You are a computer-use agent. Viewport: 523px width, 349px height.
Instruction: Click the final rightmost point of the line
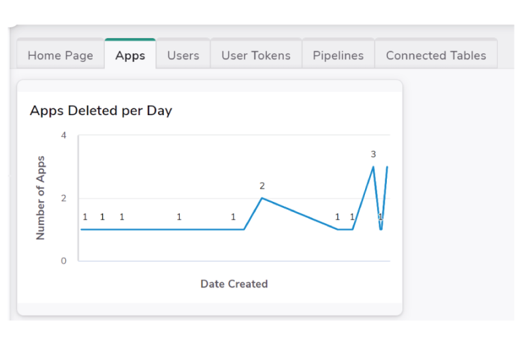pyautogui.click(x=387, y=167)
